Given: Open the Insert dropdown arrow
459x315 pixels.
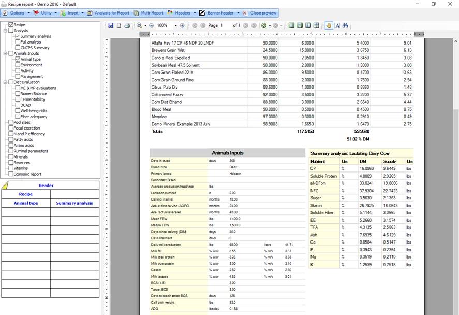Looking at the screenshot, I should [x=83, y=13].
